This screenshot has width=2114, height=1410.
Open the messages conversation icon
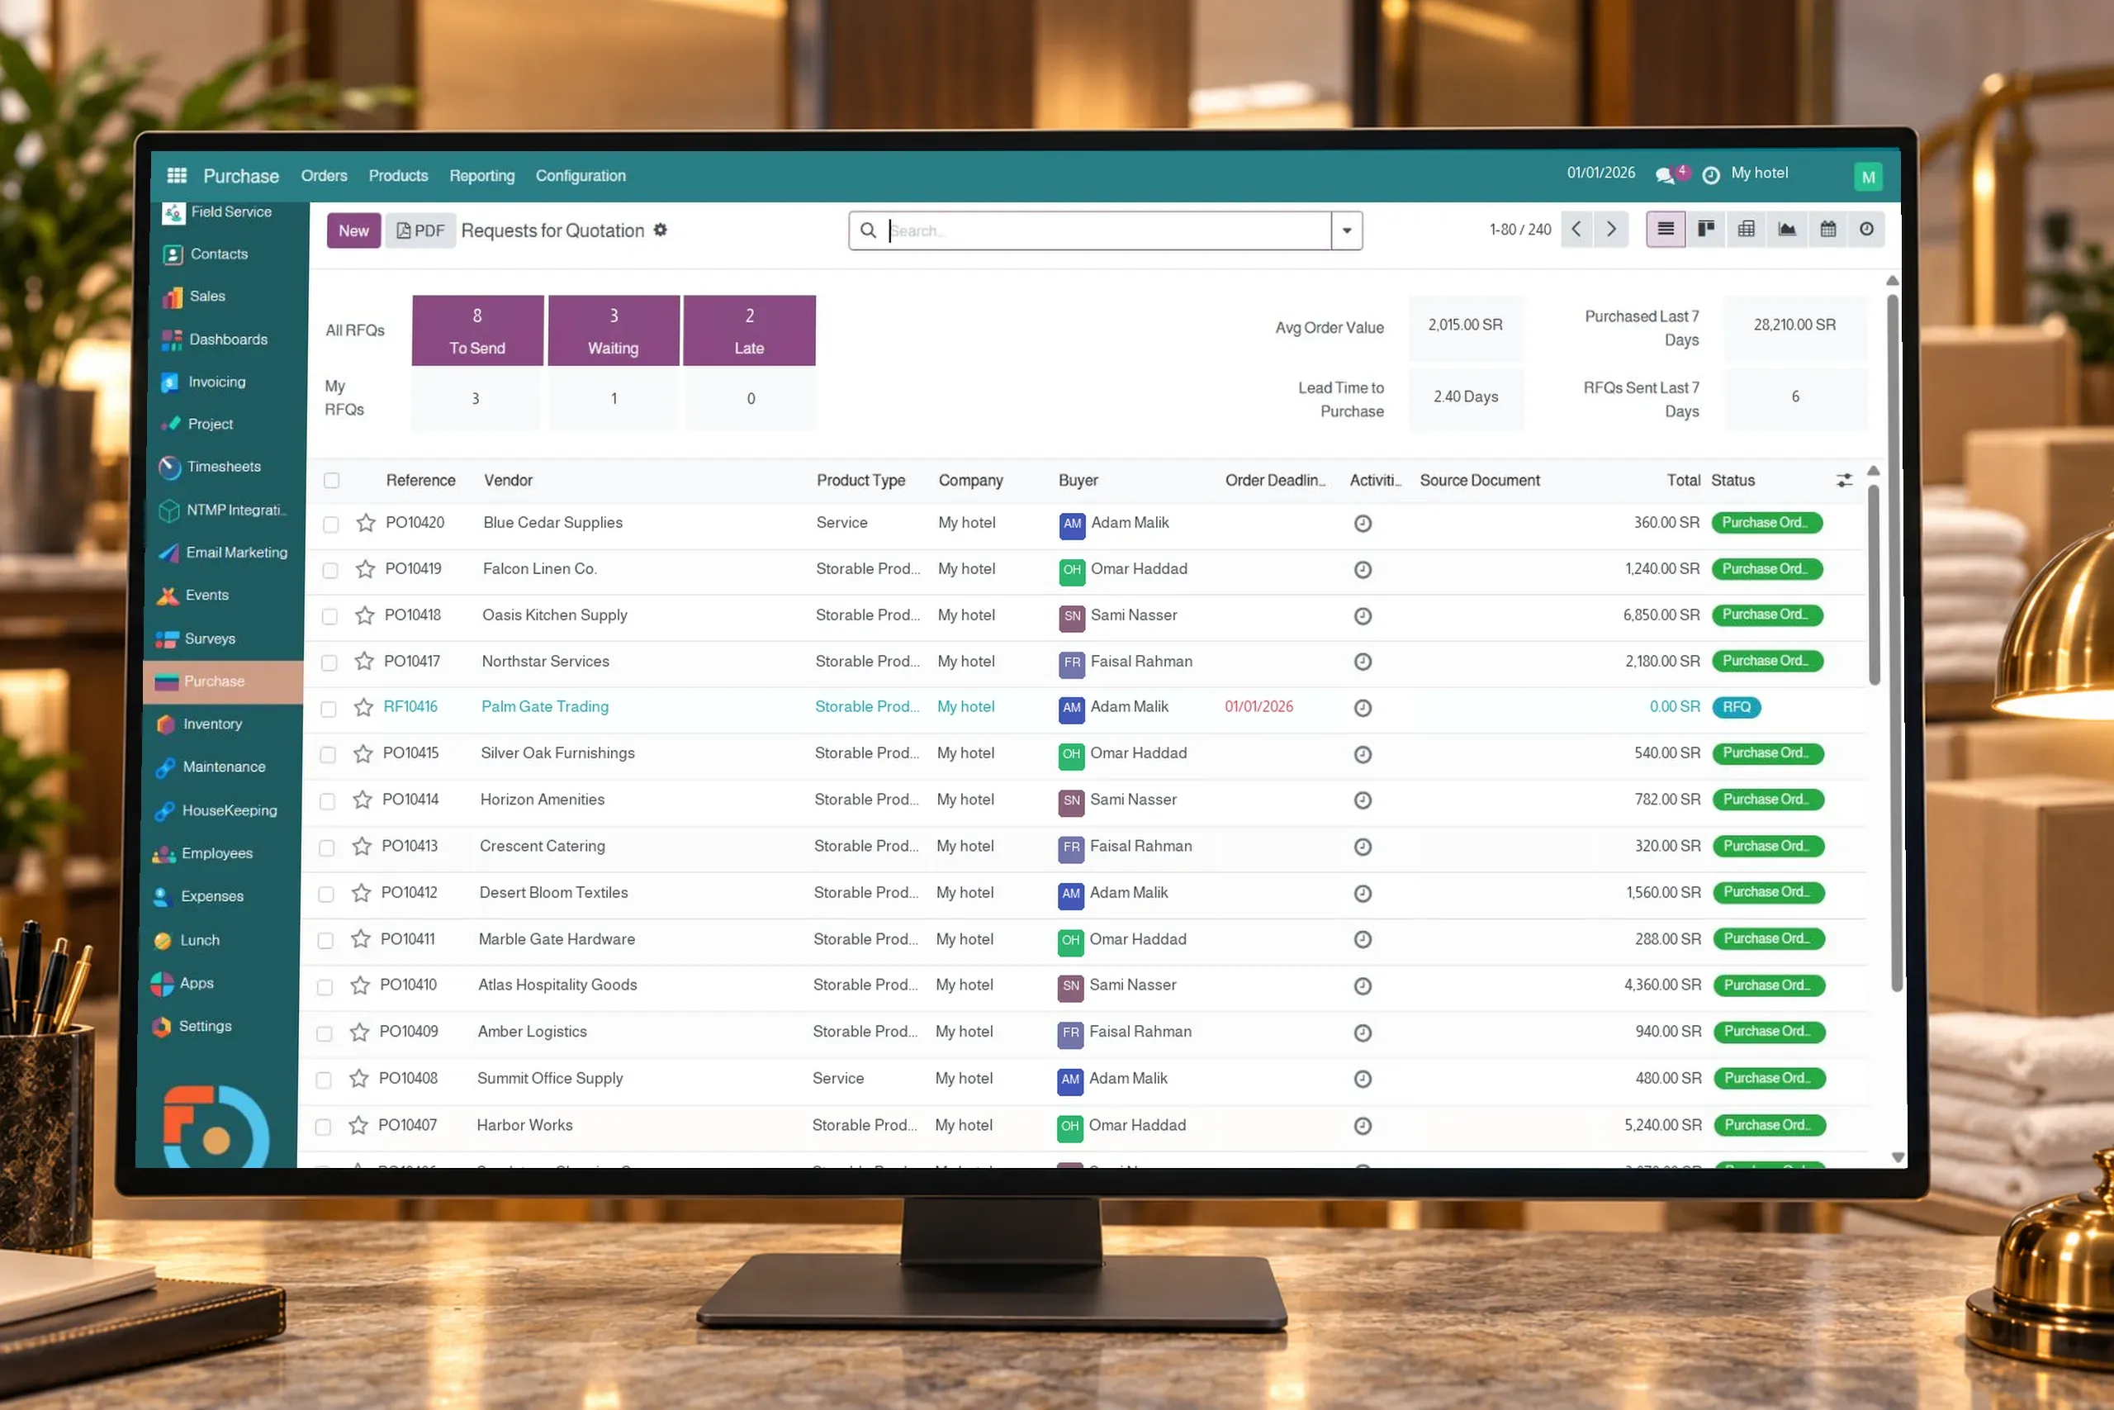click(x=1666, y=175)
